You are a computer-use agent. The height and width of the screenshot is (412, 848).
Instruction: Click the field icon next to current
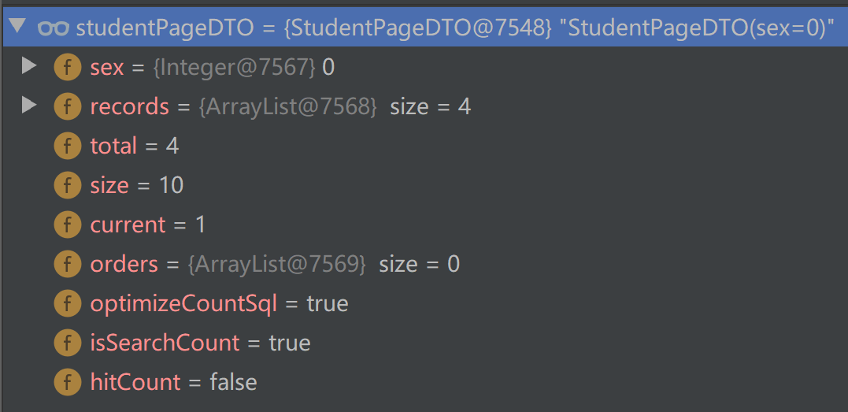pos(67,225)
